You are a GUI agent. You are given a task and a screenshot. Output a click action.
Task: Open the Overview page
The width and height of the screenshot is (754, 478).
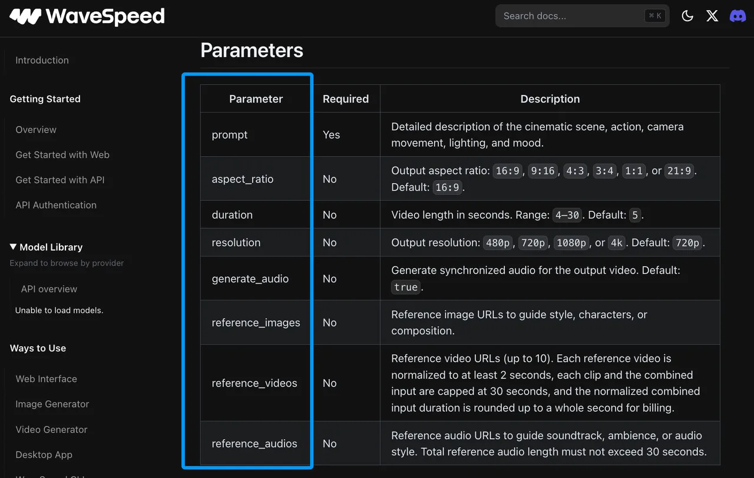[36, 130]
